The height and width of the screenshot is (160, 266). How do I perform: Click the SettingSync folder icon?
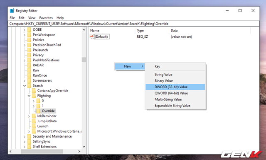click(30, 141)
